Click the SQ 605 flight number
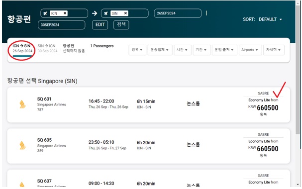The image size is (302, 189). tap(44, 140)
